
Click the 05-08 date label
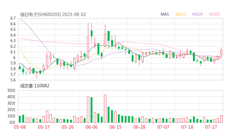click(x=20, y=127)
